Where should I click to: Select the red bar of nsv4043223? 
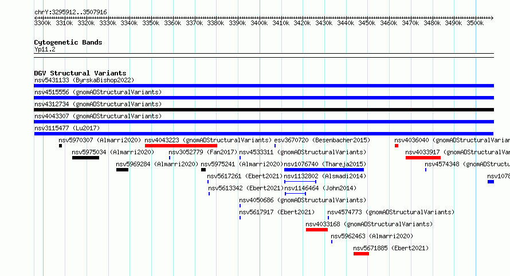181,146
